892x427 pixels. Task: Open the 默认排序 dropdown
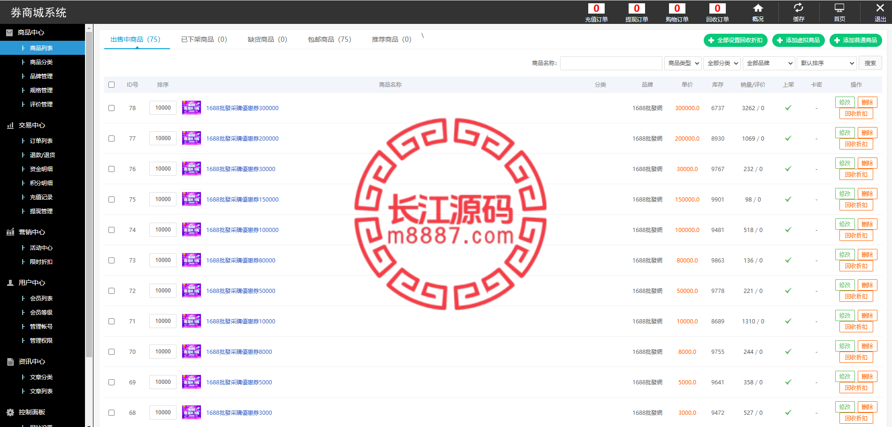827,63
